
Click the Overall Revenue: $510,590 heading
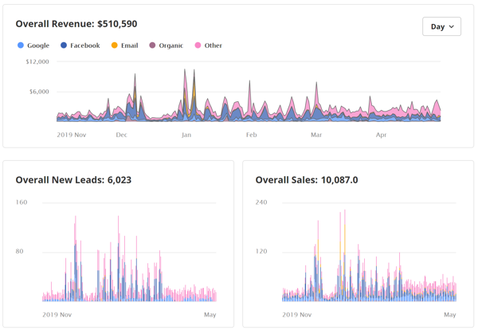coord(76,24)
